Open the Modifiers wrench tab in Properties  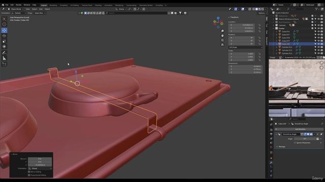(x=271, y=163)
